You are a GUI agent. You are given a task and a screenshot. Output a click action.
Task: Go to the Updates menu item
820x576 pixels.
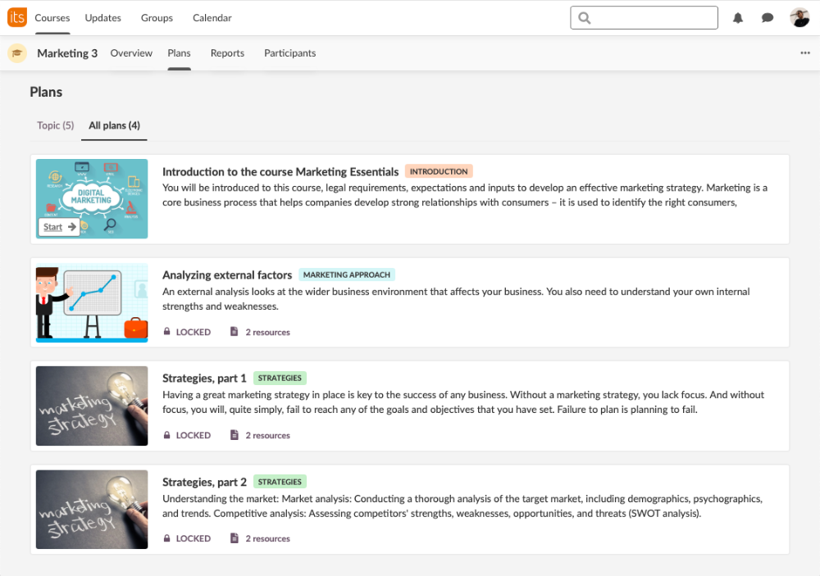coord(102,18)
